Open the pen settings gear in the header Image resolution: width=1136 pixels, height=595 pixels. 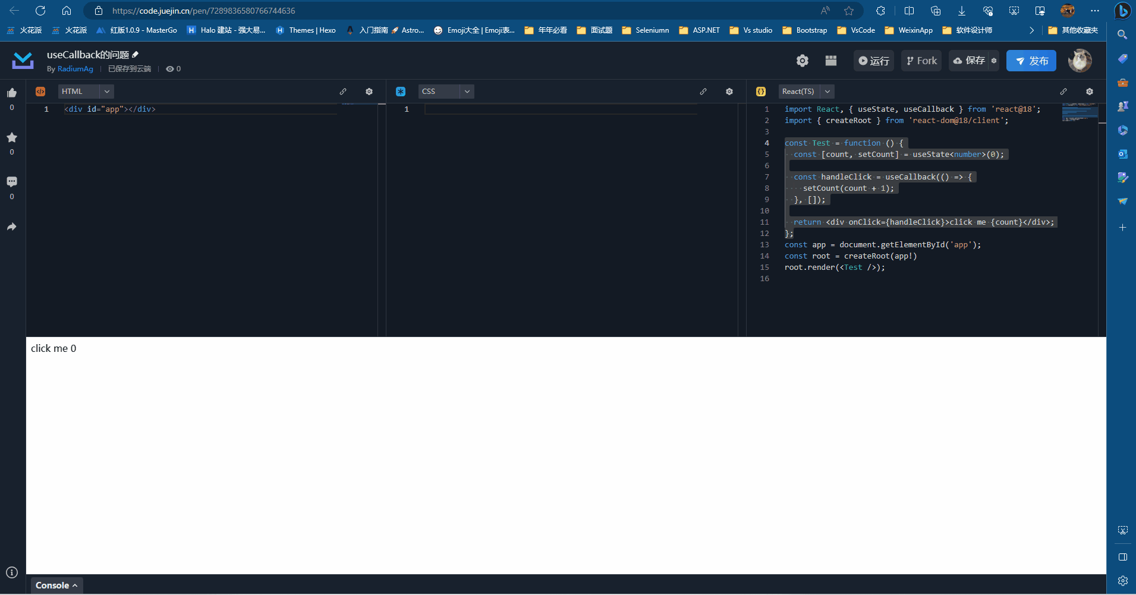(803, 61)
